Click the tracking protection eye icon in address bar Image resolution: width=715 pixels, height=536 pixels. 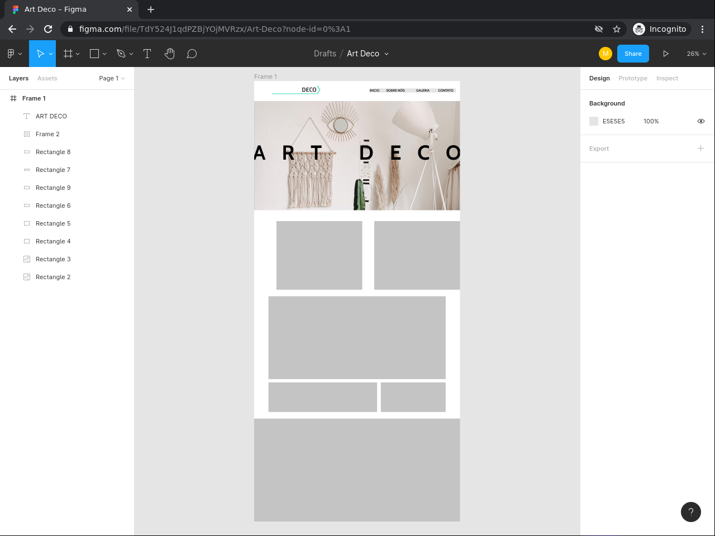coord(599,29)
